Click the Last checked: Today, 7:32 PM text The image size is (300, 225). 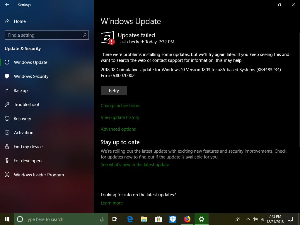[x=146, y=42]
